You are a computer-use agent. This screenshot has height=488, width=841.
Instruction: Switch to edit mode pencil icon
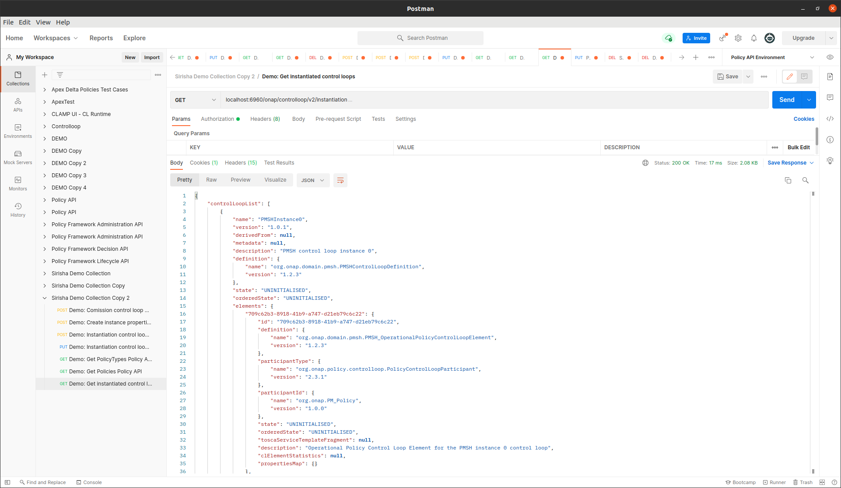790,77
